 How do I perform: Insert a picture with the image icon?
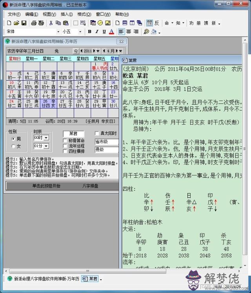click(x=108, y=23)
